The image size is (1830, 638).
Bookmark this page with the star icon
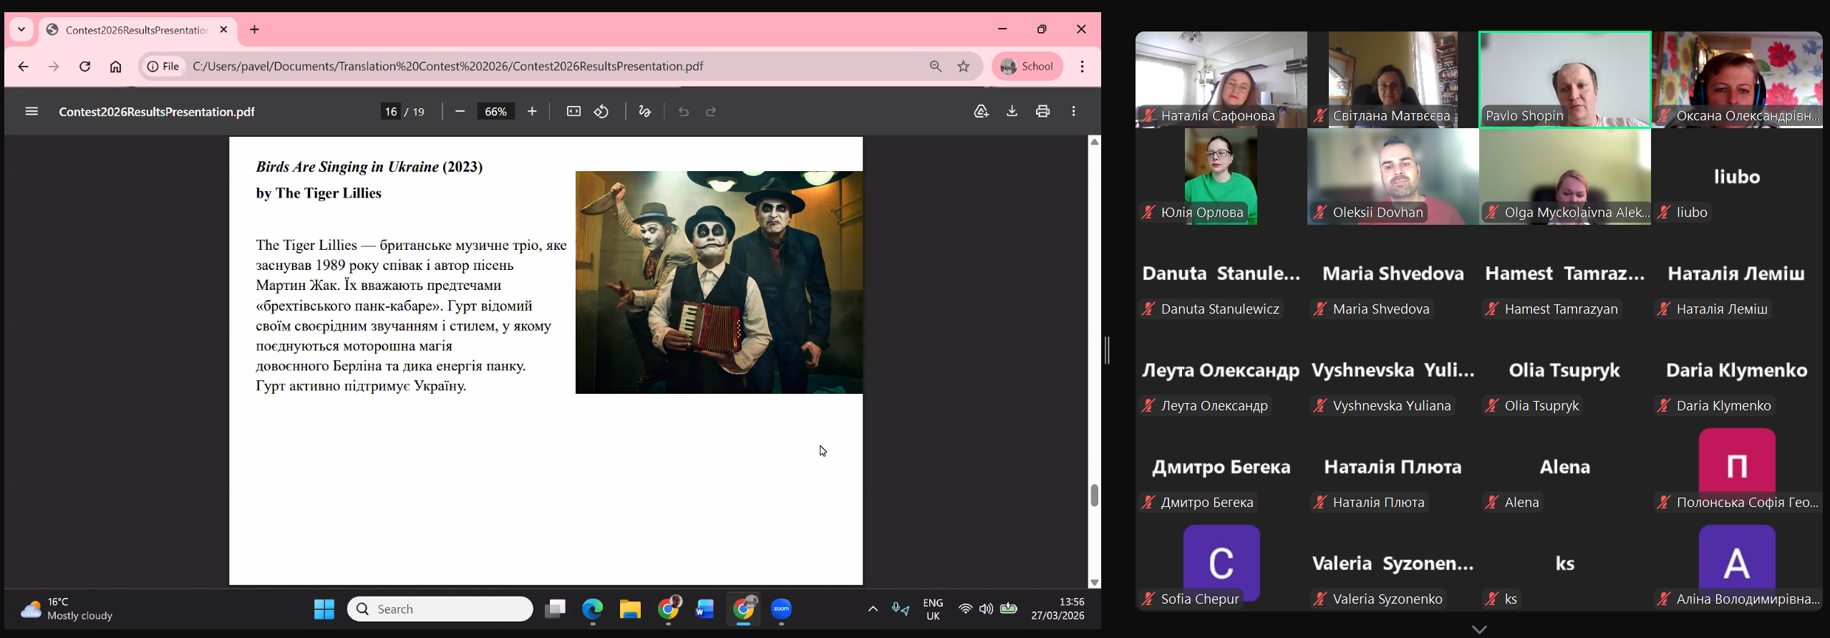964,67
